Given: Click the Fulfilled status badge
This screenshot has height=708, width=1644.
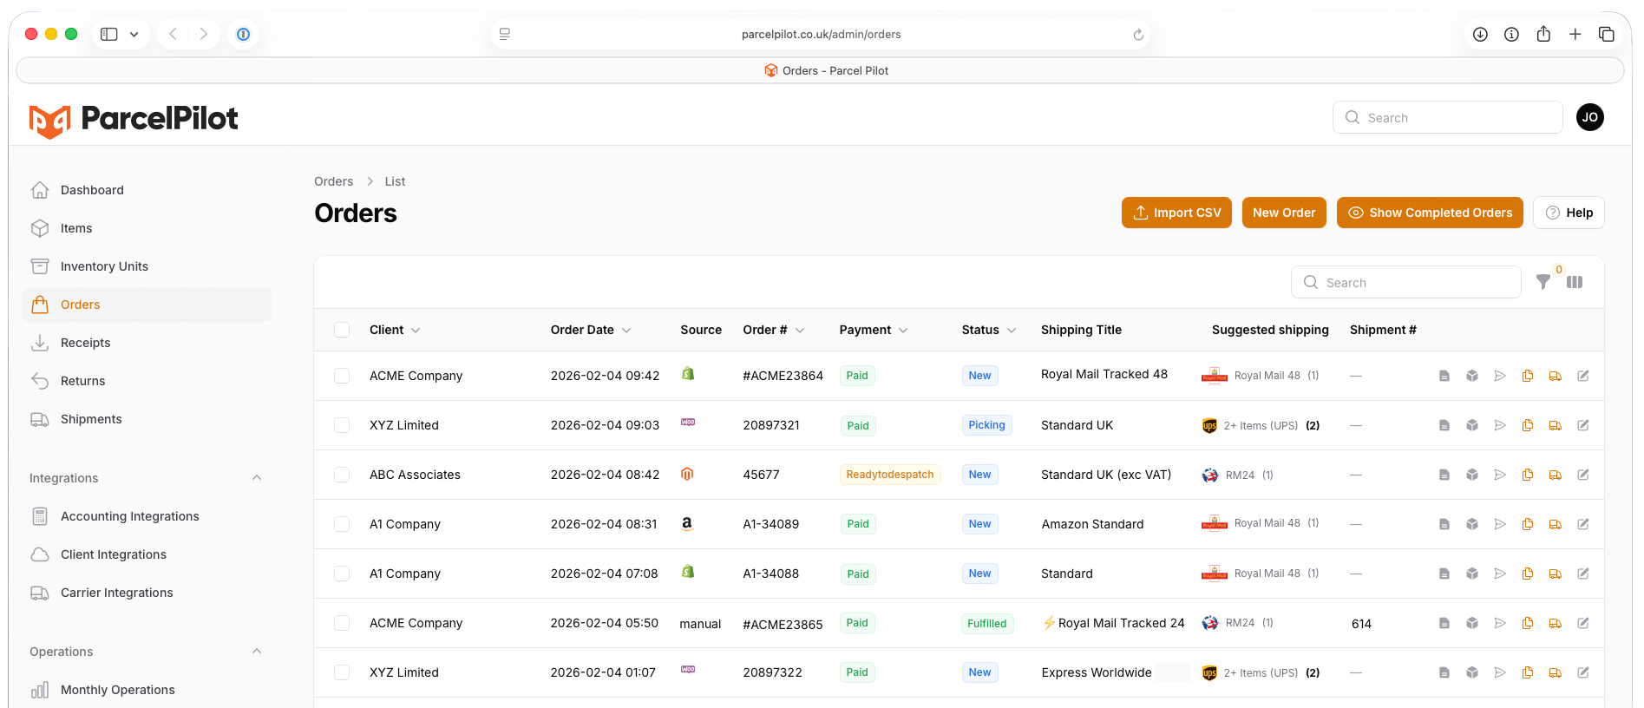Looking at the screenshot, I should (x=987, y=623).
